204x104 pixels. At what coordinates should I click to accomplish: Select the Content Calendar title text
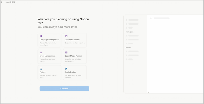pos(72,40)
